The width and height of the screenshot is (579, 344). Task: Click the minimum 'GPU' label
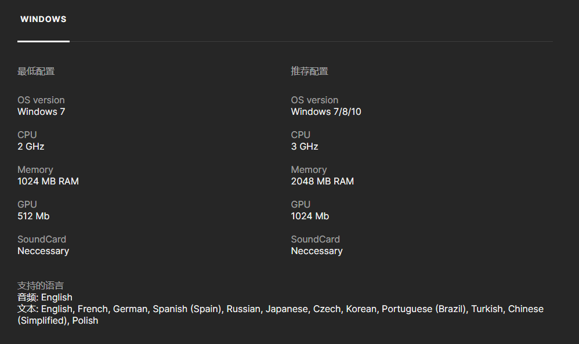[27, 204]
